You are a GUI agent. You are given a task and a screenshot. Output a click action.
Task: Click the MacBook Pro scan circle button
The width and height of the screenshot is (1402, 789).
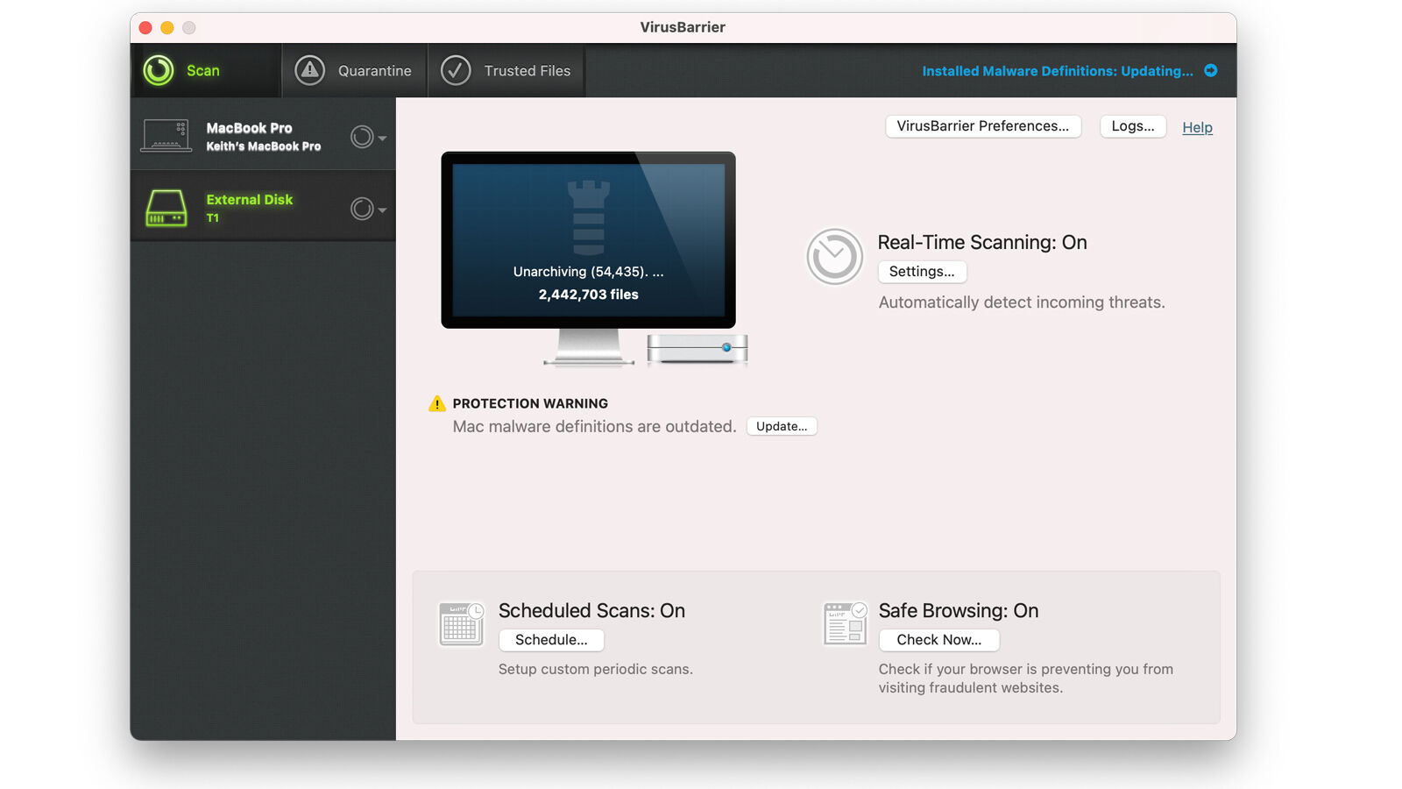[x=362, y=137]
